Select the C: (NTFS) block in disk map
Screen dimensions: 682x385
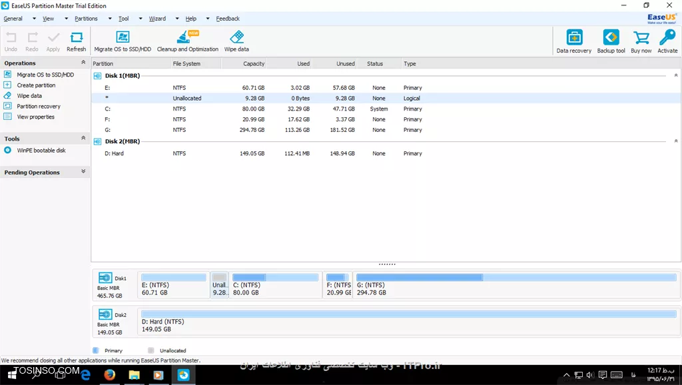point(275,284)
